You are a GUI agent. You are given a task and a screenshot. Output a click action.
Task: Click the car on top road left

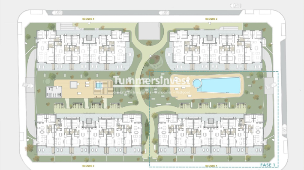pyautogui.click(x=57, y=13)
